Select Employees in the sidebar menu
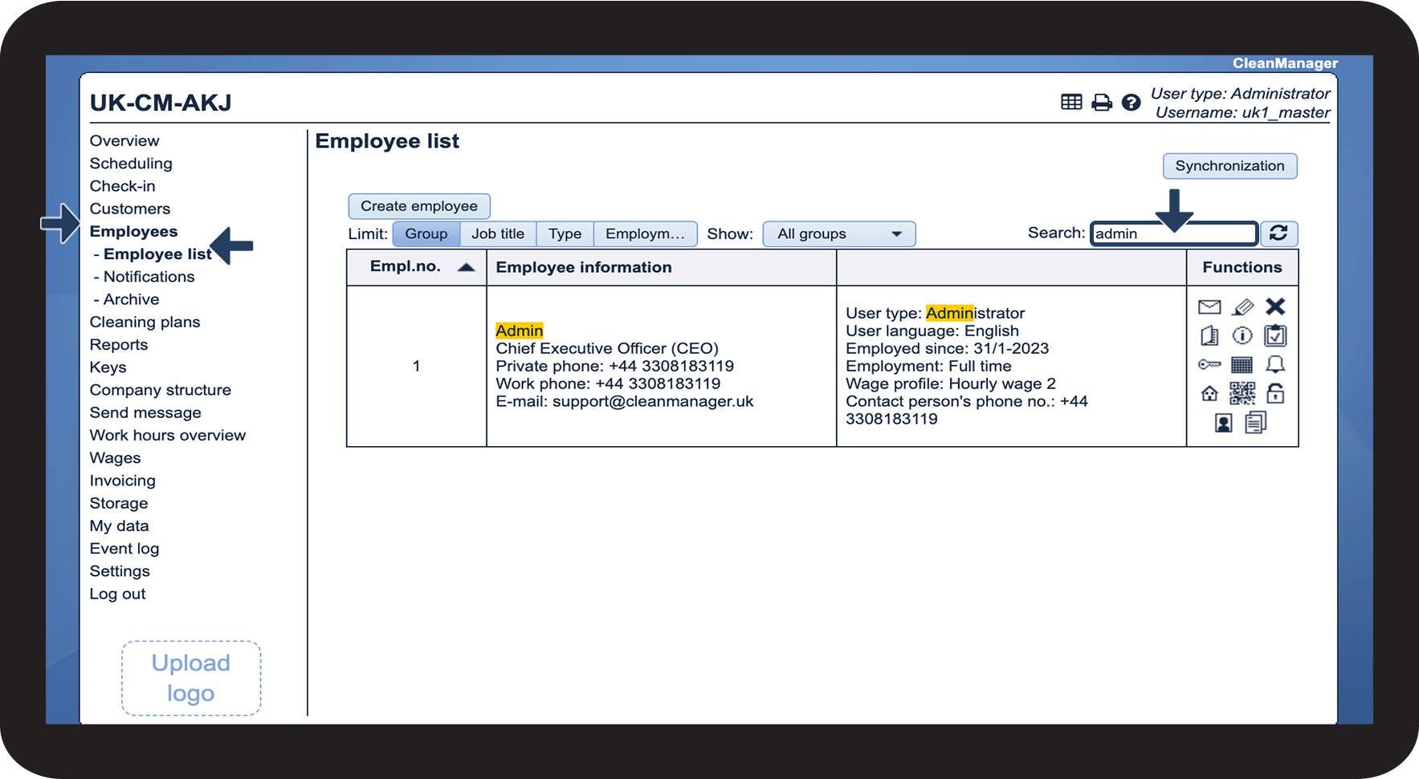Screen dimensions: 1419x779 click(x=133, y=231)
